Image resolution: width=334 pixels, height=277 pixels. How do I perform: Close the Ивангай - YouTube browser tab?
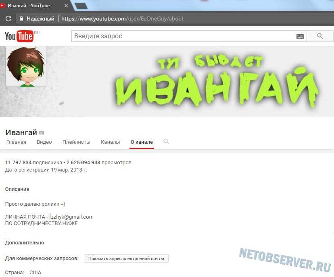67,6
